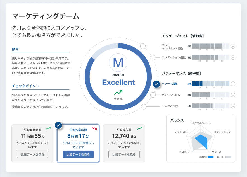
Task: Expand the プロセス指数 row chevron
Action: point(233,106)
